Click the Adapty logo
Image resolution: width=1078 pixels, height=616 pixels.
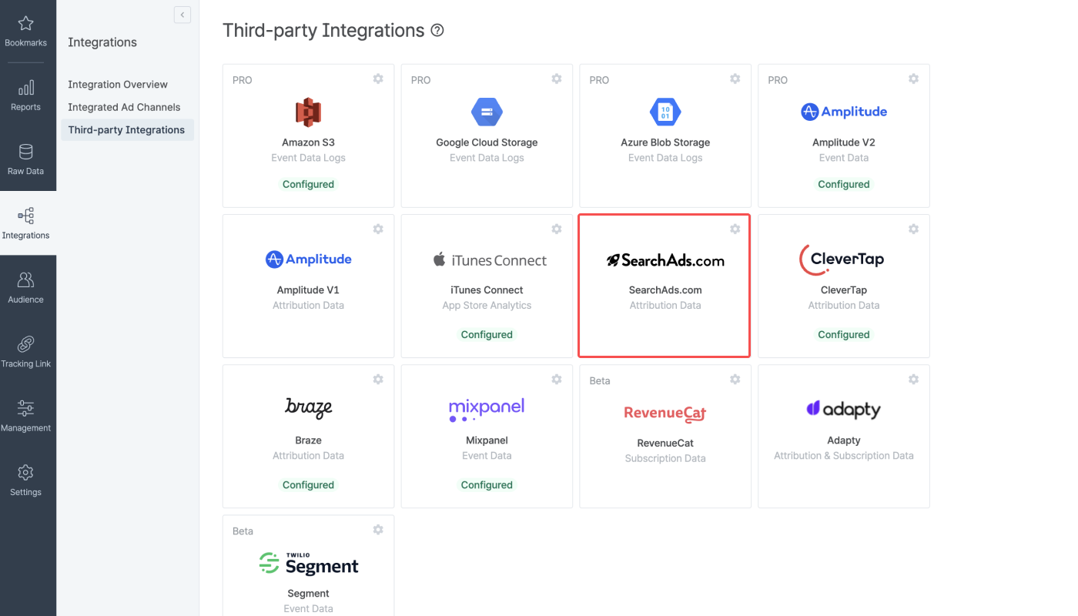point(844,409)
